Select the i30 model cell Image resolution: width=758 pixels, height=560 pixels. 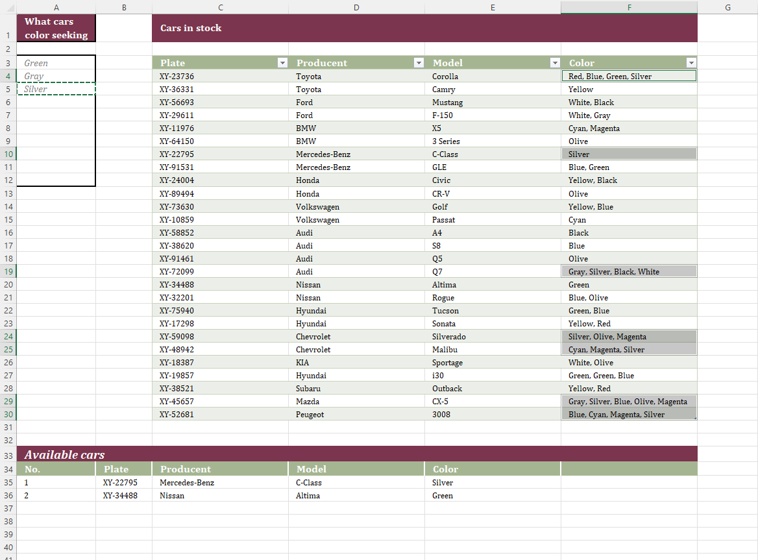point(493,376)
